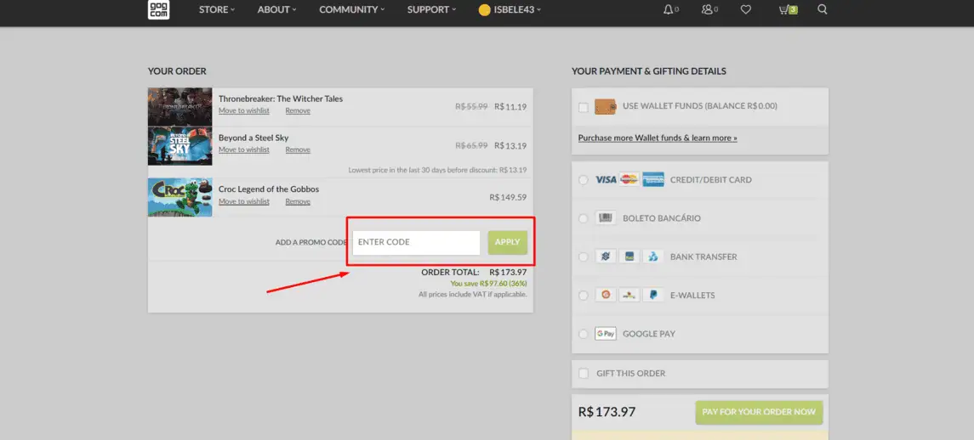
Task: Select the E-Wallets radio button
Action: tap(583, 296)
